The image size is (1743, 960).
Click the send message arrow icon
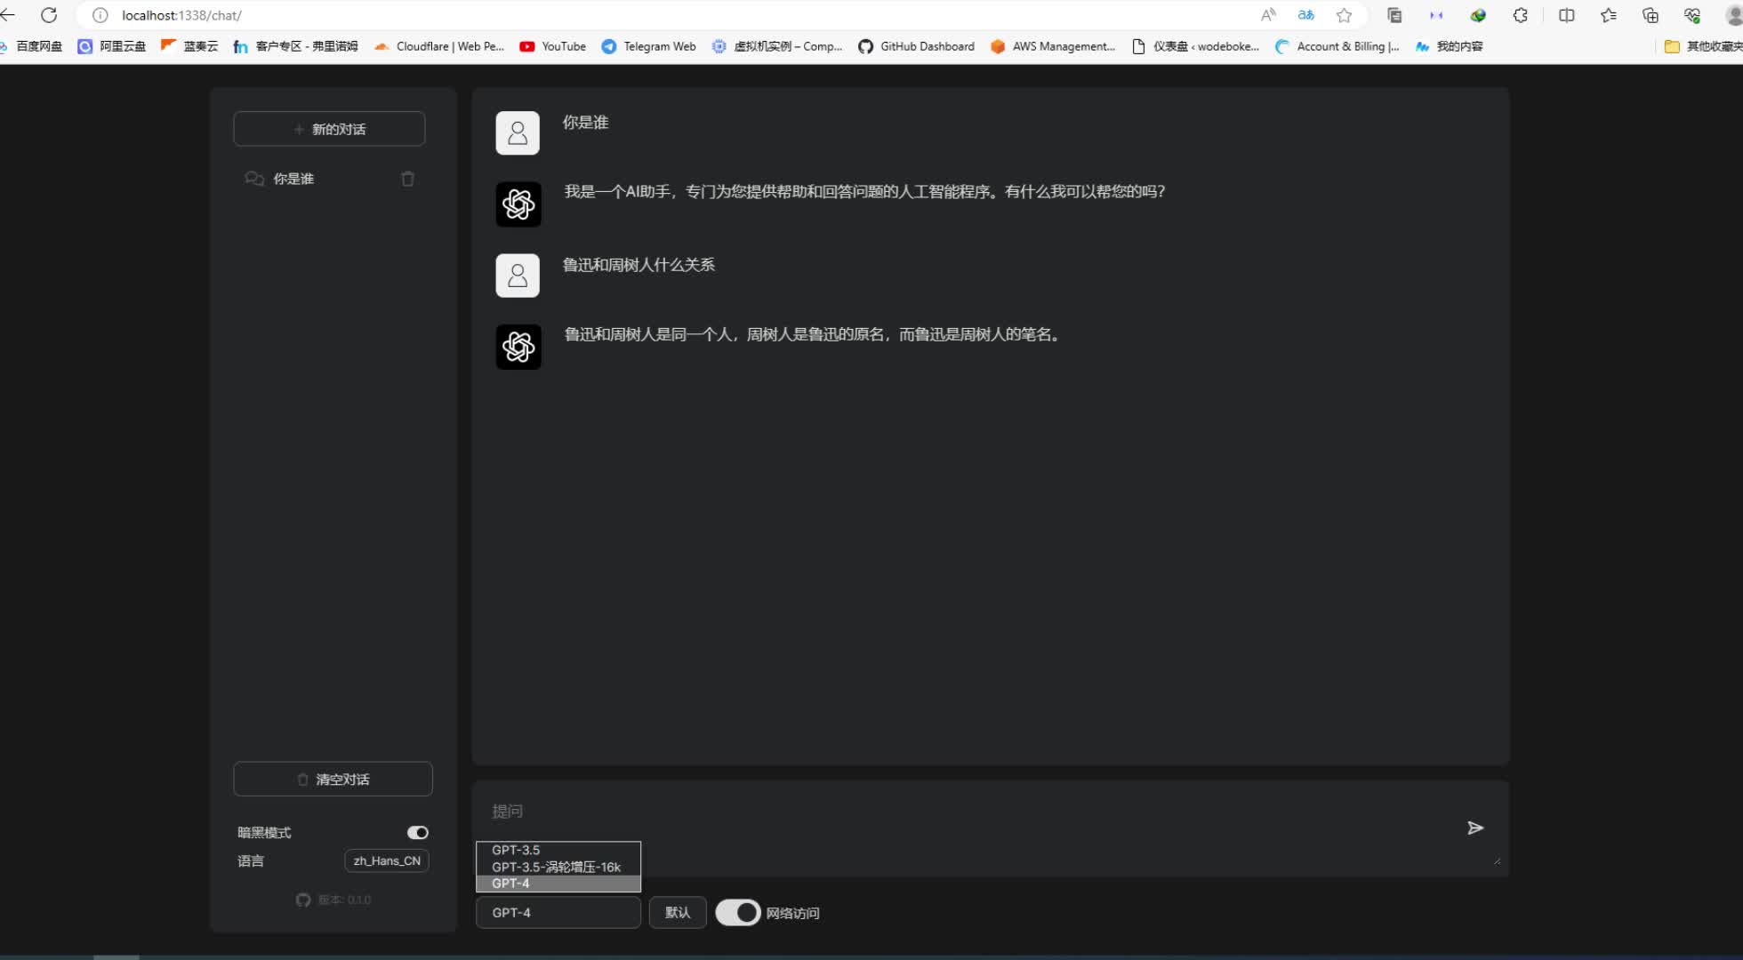pyautogui.click(x=1474, y=828)
